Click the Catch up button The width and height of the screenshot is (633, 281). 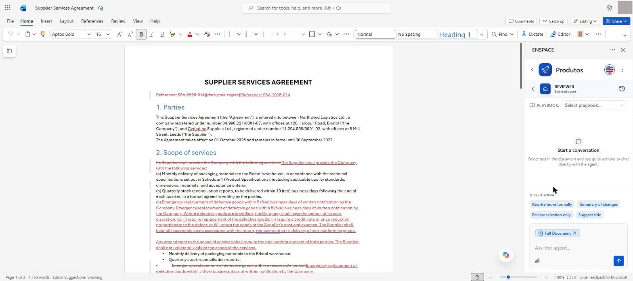(x=553, y=21)
